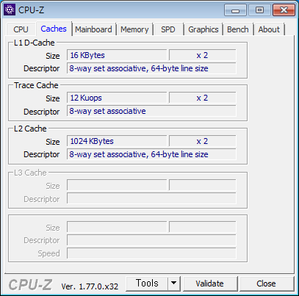
Task: Click the 'L1 D-Cache' group label
Action: click(35, 43)
